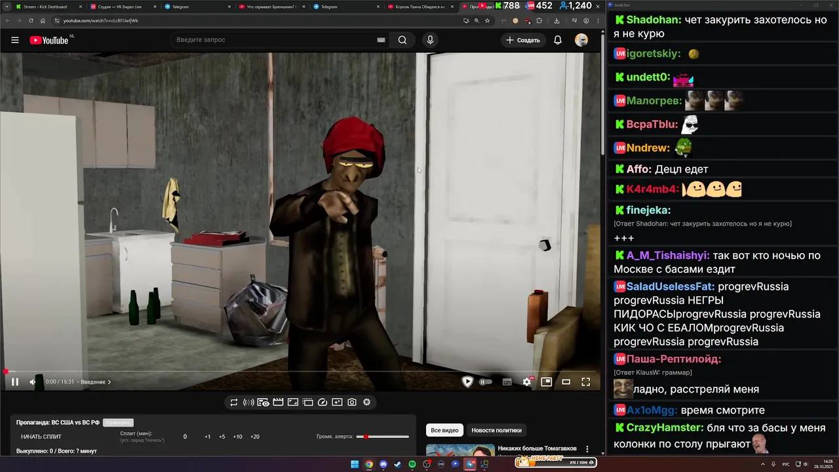Click the expand frame toolbar icon
Image resolution: width=839 pixels, height=472 pixels.
(x=293, y=403)
